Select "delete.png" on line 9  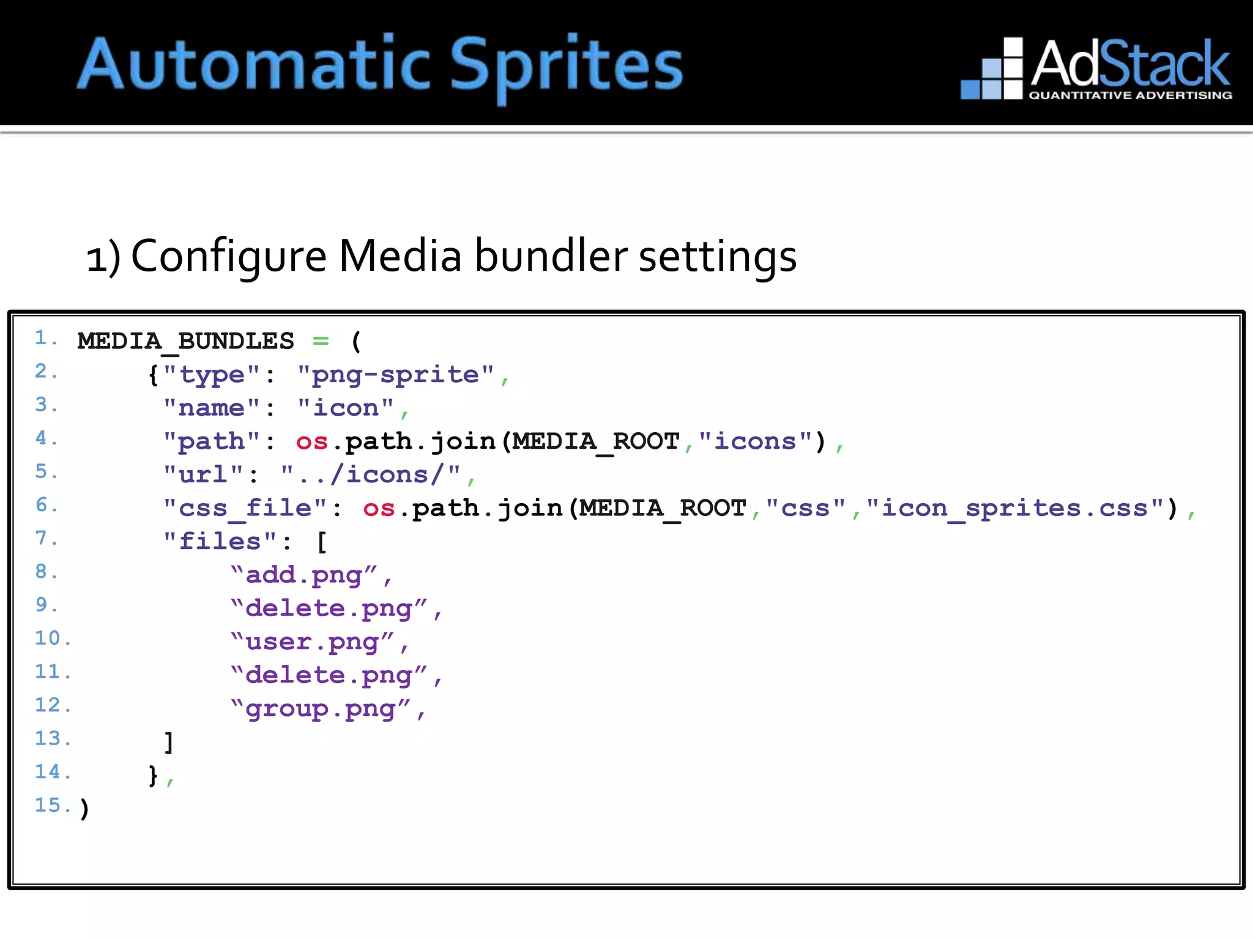coord(329,609)
